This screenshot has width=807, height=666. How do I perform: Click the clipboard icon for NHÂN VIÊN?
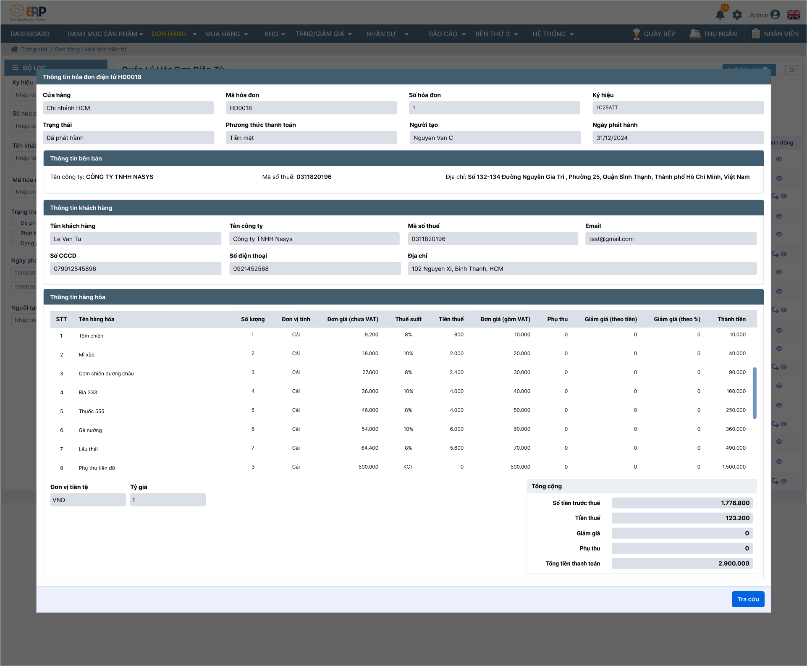pyautogui.click(x=755, y=34)
